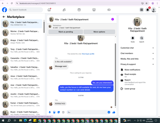Screen dimensions: 160x123
Task: Click More options button
Action: click(99, 32)
